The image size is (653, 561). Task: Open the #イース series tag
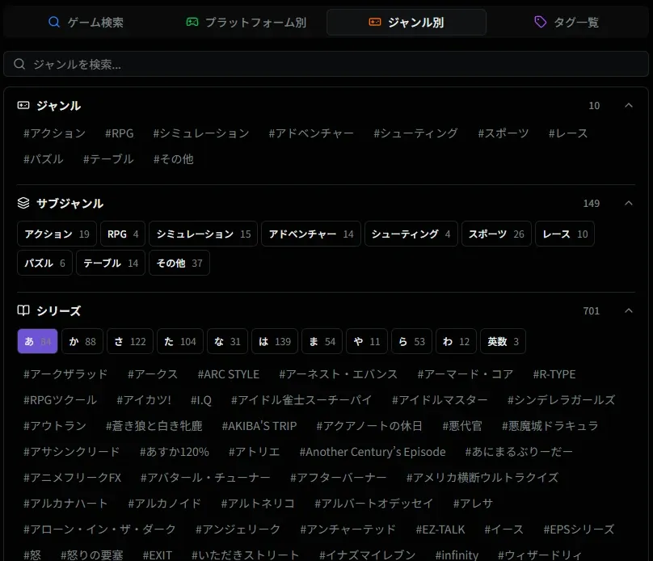[x=504, y=529]
